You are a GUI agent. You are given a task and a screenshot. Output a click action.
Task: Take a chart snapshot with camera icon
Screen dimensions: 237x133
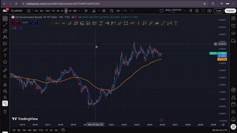click(x=209, y=11)
